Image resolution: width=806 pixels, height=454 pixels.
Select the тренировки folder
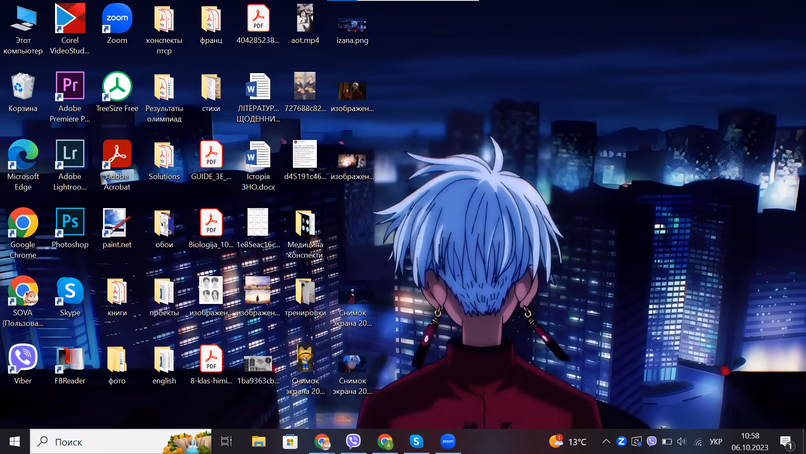click(305, 297)
